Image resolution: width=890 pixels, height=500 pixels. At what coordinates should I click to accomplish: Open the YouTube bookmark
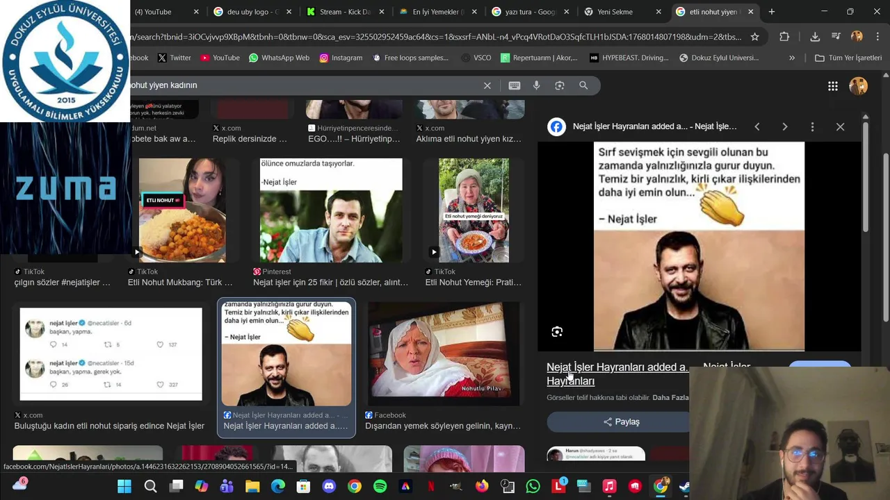220,58
